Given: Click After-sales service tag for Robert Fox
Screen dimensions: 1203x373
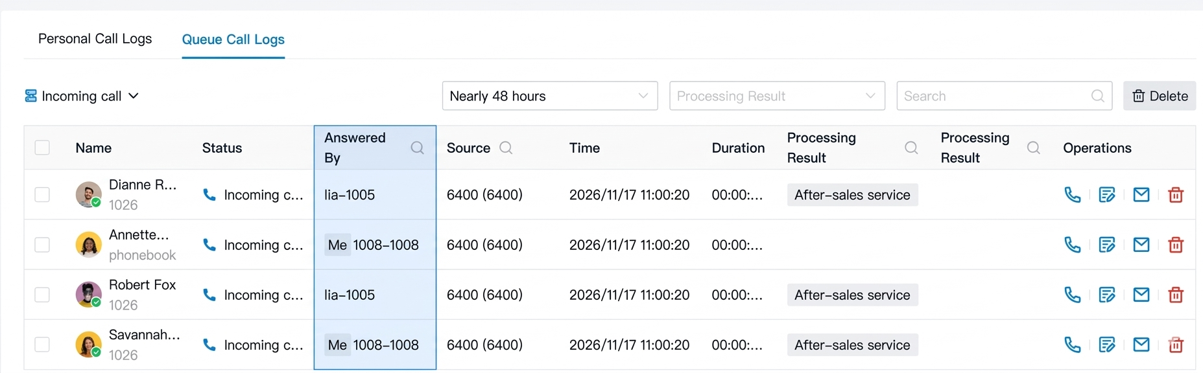Looking at the screenshot, I should click(x=852, y=295).
